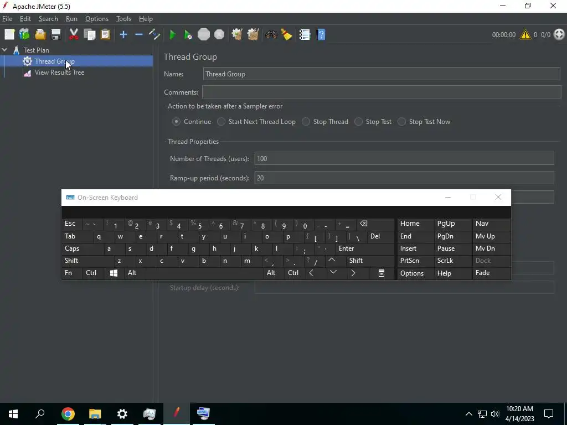Image resolution: width=567 pixels, height=425 pixels.
Task: Click the New test plan icon
Action: coord(9,35)
